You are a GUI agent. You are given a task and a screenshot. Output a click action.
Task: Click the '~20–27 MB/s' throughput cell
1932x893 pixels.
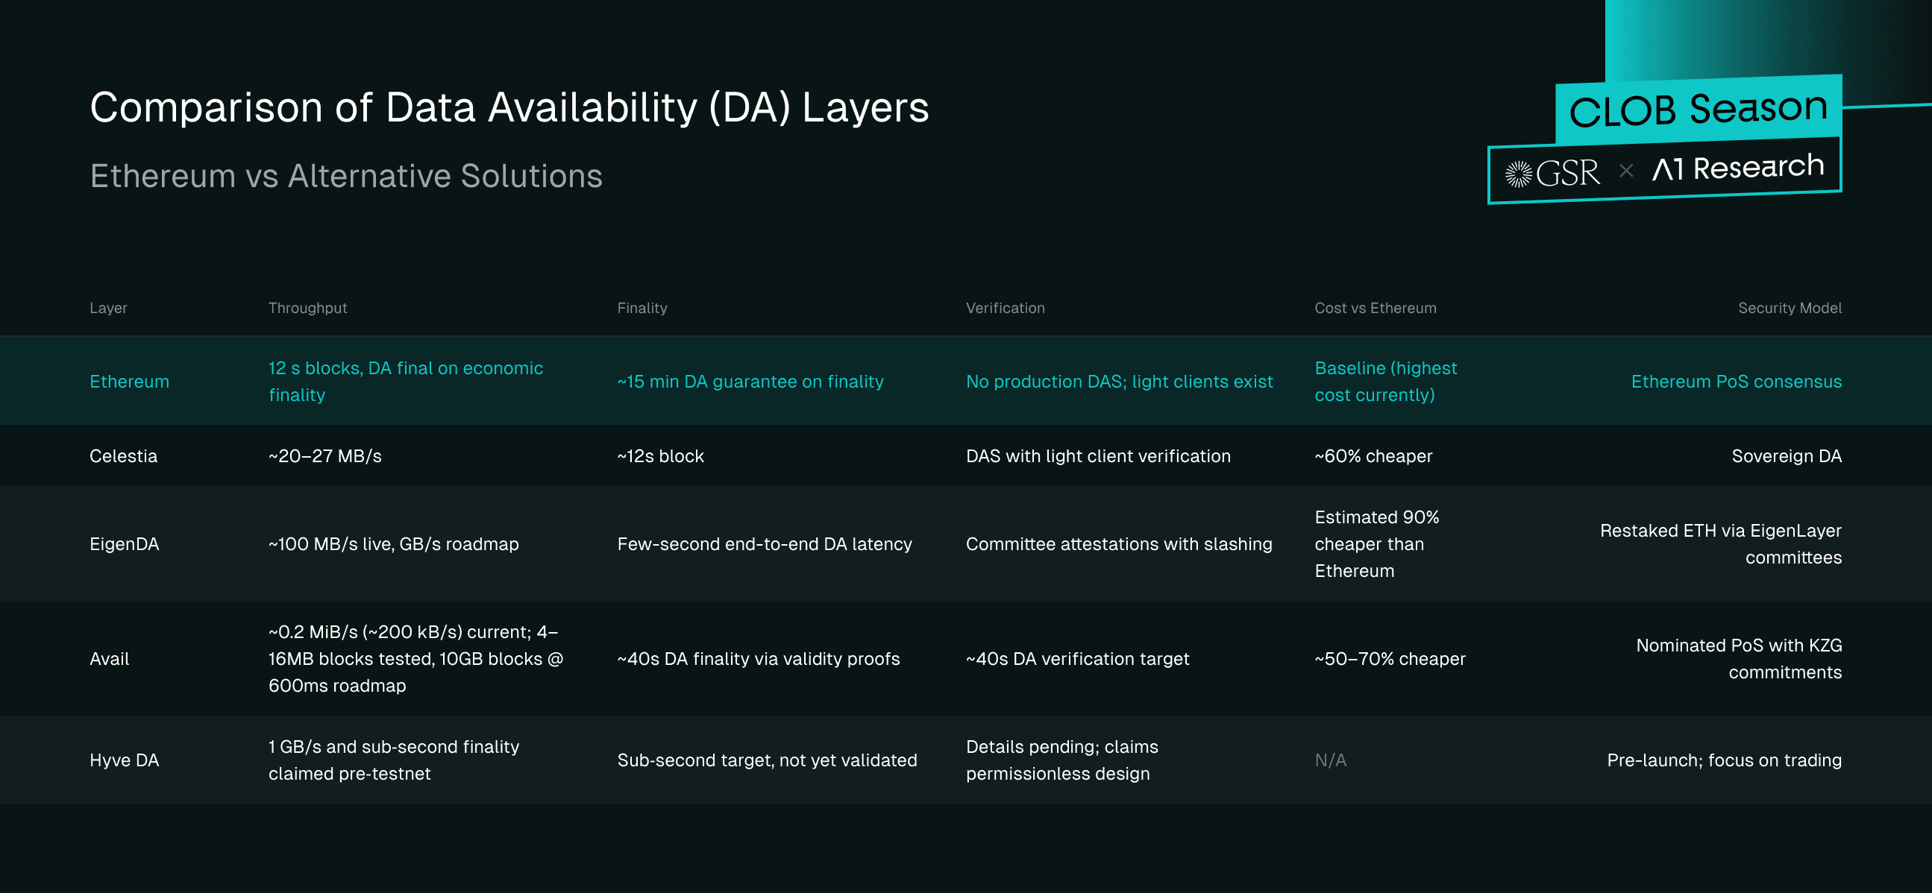pyautogui.click(x=324, y=456)
